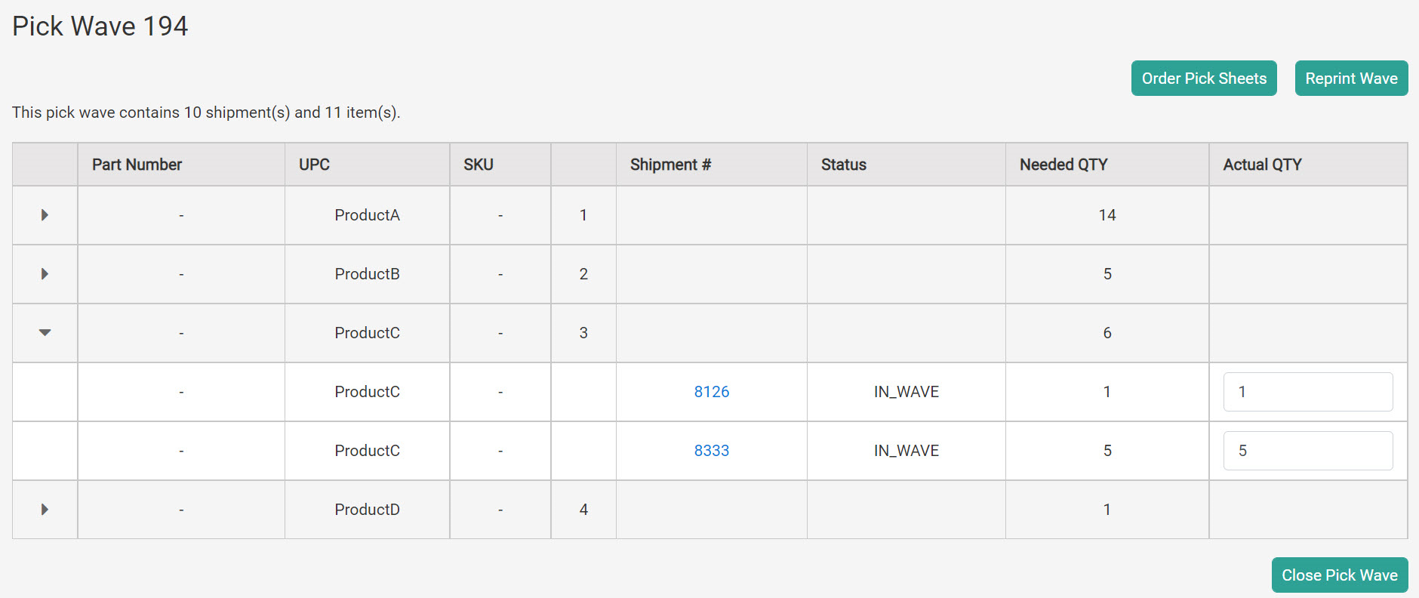Click the Status column header
This screenshot has width=1419, height=598.
[843, 164]
